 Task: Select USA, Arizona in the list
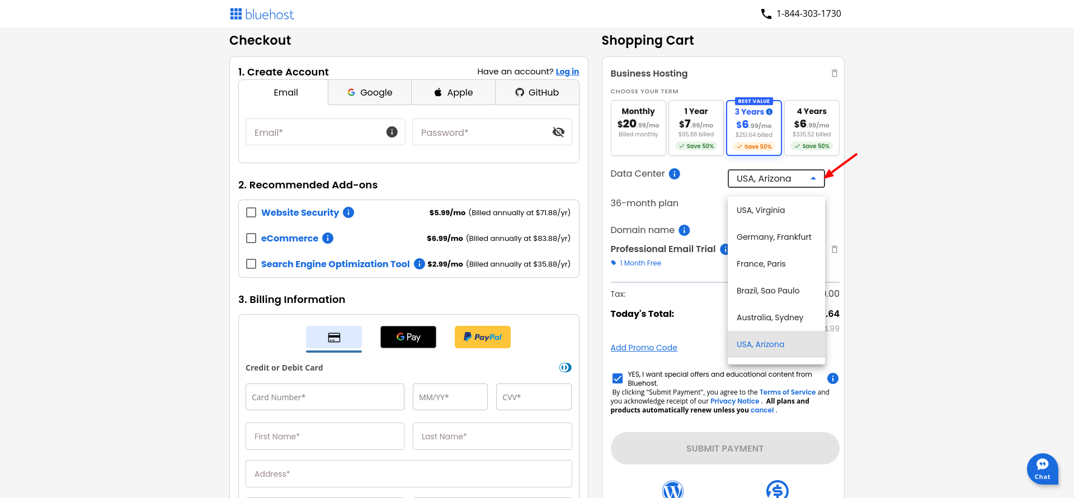point(776,344)
